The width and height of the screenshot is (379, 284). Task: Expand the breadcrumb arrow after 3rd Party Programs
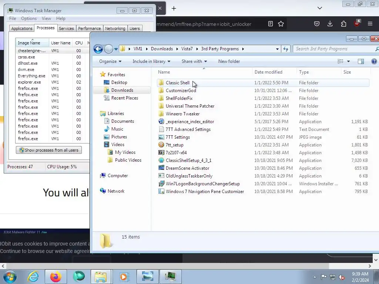tap(243, 49)
